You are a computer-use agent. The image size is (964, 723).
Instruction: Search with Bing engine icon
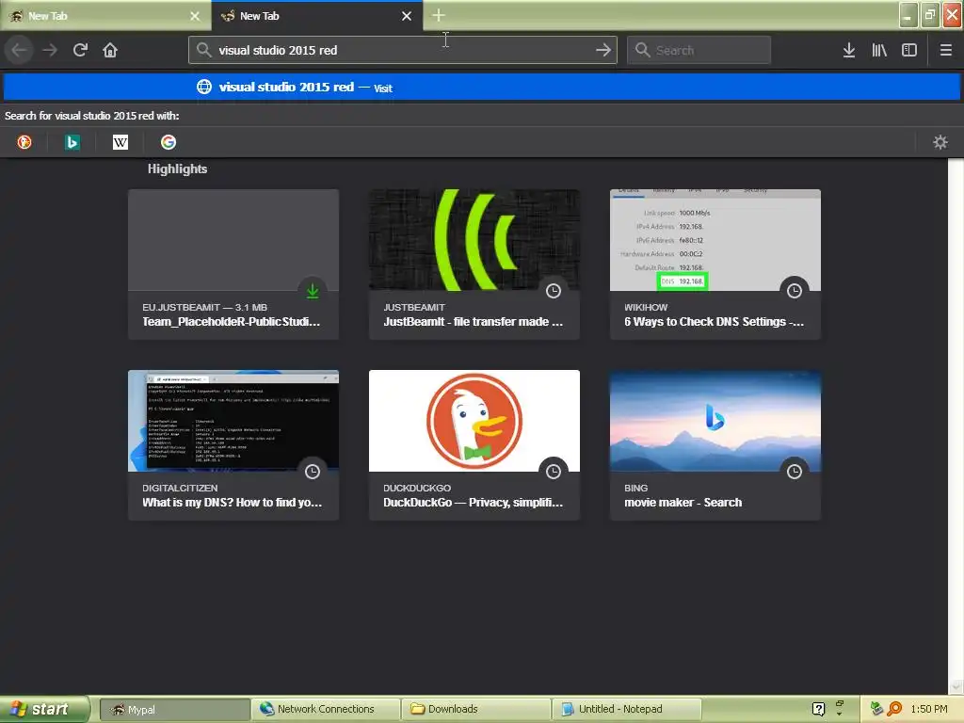click(x=72, y=143)
